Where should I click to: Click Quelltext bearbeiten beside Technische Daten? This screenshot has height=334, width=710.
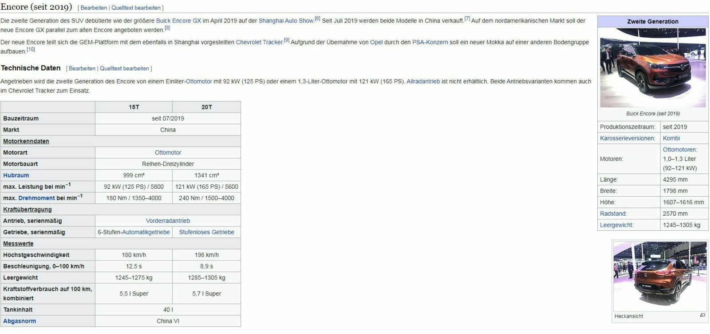(124, 69)
